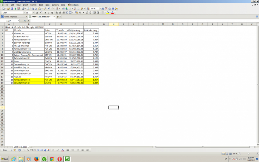The height and width of the screenshot is (162, 259).
Task: Sort ascending using the toolbar icon
Action: tap(75, 8)
